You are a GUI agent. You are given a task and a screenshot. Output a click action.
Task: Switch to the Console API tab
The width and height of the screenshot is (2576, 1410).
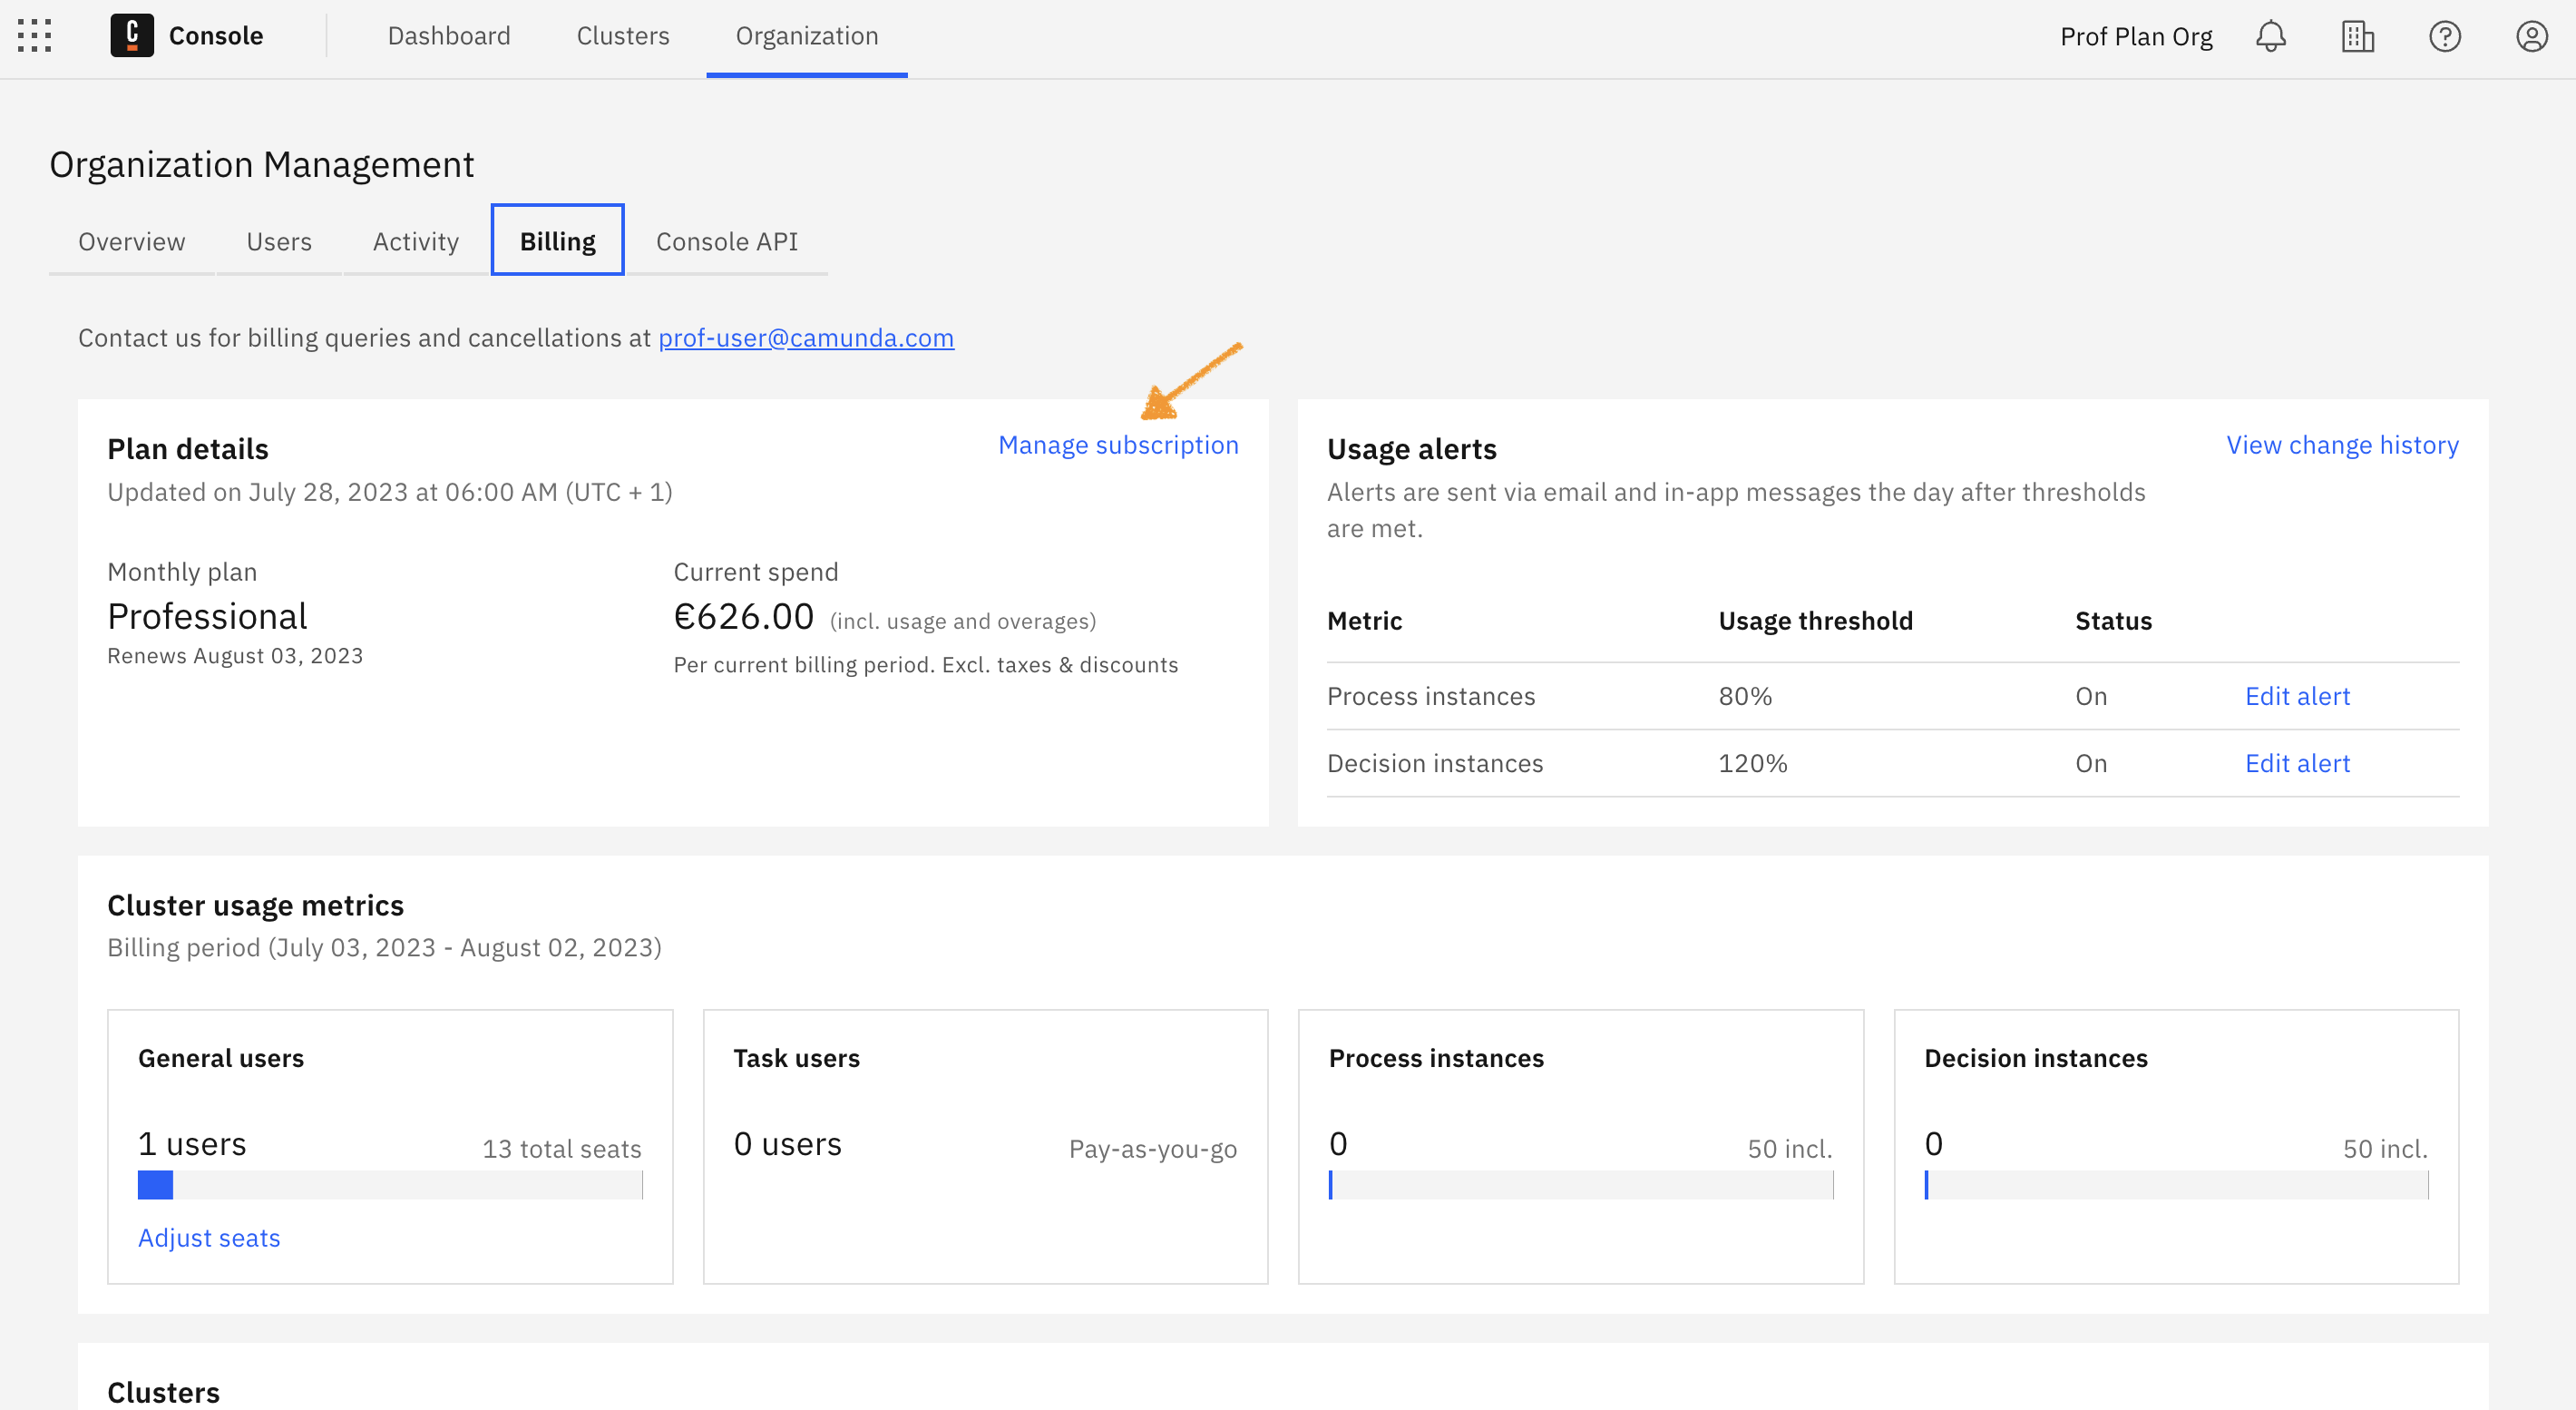click(x=726, y=241)
